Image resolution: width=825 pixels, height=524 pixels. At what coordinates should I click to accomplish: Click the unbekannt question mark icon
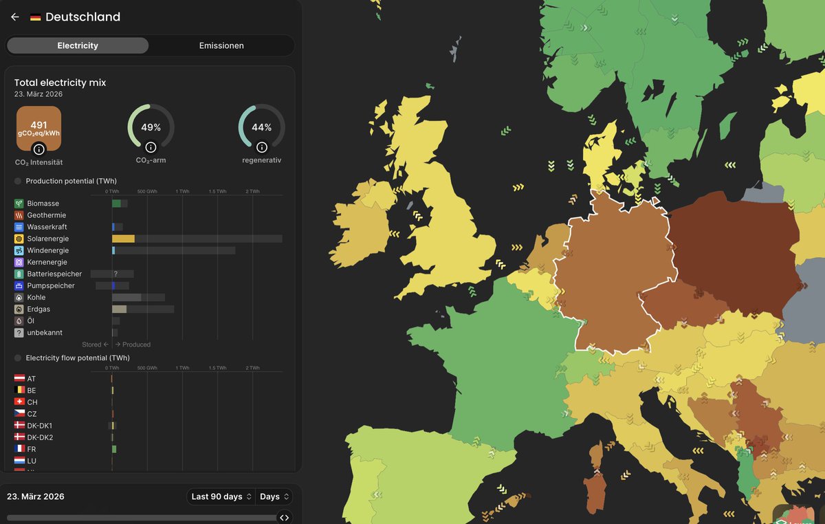point(19,333)
